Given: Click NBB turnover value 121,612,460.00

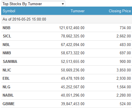Looking at the screenshot, I should (72, 28).
